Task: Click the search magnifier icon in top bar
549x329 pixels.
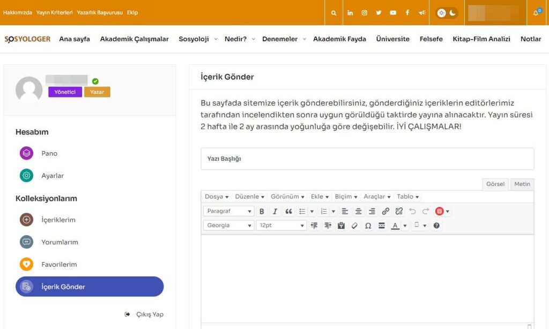Action: pyautogui.click(x=333, y=13)
